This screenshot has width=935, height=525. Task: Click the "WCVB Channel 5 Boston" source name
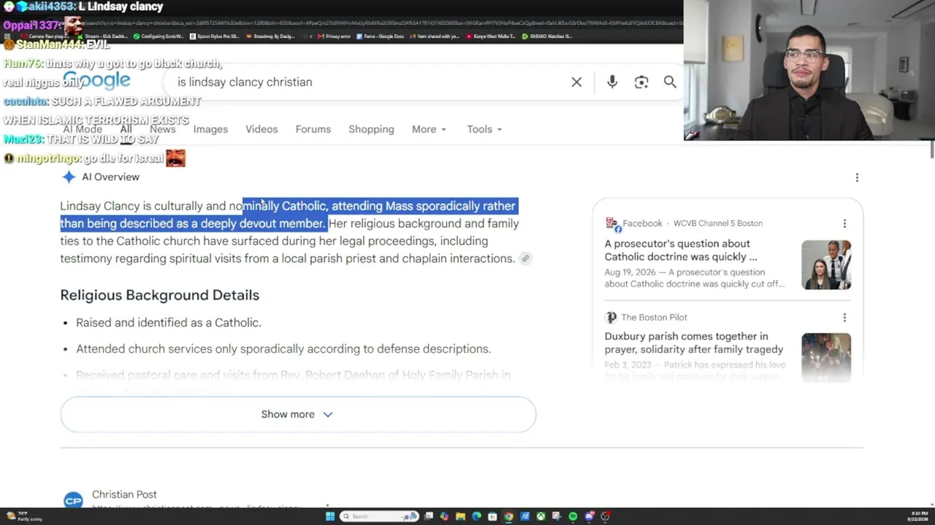tap(717, 224)
